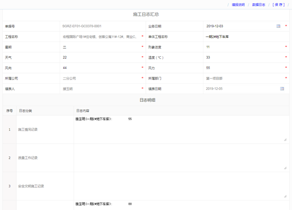Grab resize handle of 安全文明施工记录 textarea
Image resolution: width=292 pixels, height=210 pixels.
pyautogui.click(x=285, y=196)
